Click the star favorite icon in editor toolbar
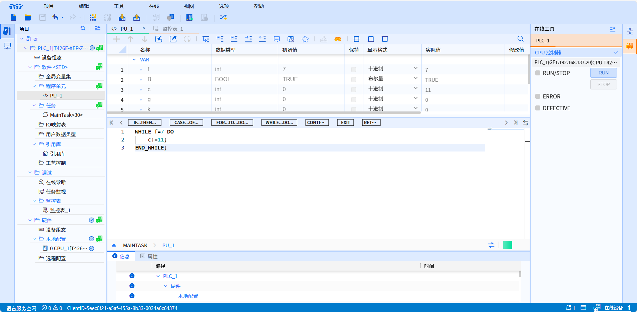This screenshot has width=637, height=312. 305,39
